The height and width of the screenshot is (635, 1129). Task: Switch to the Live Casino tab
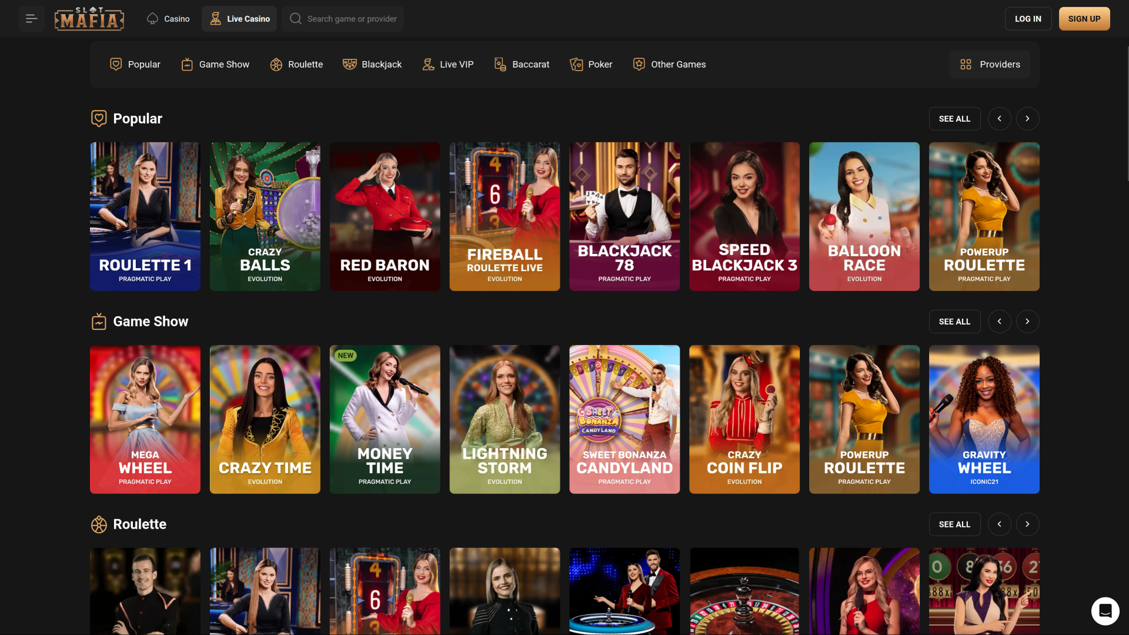tap(239, 18)
